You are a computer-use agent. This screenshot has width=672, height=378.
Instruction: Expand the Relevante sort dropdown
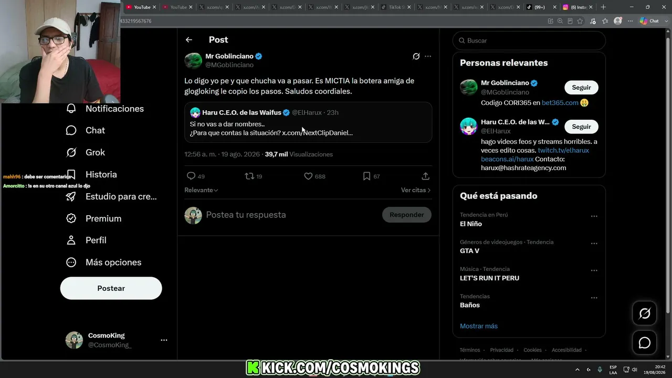tap(201, 190)
